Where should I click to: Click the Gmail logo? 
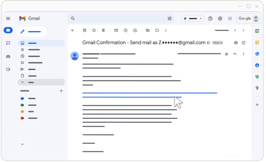pos(30,18)
